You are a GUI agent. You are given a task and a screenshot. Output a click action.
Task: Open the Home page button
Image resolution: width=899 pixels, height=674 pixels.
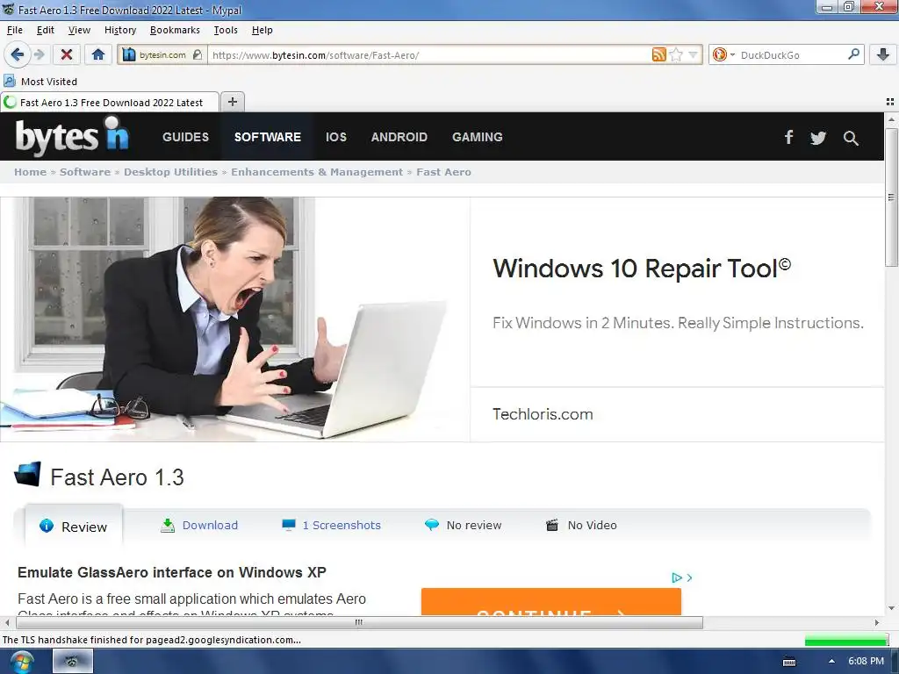tap(98, 55)
